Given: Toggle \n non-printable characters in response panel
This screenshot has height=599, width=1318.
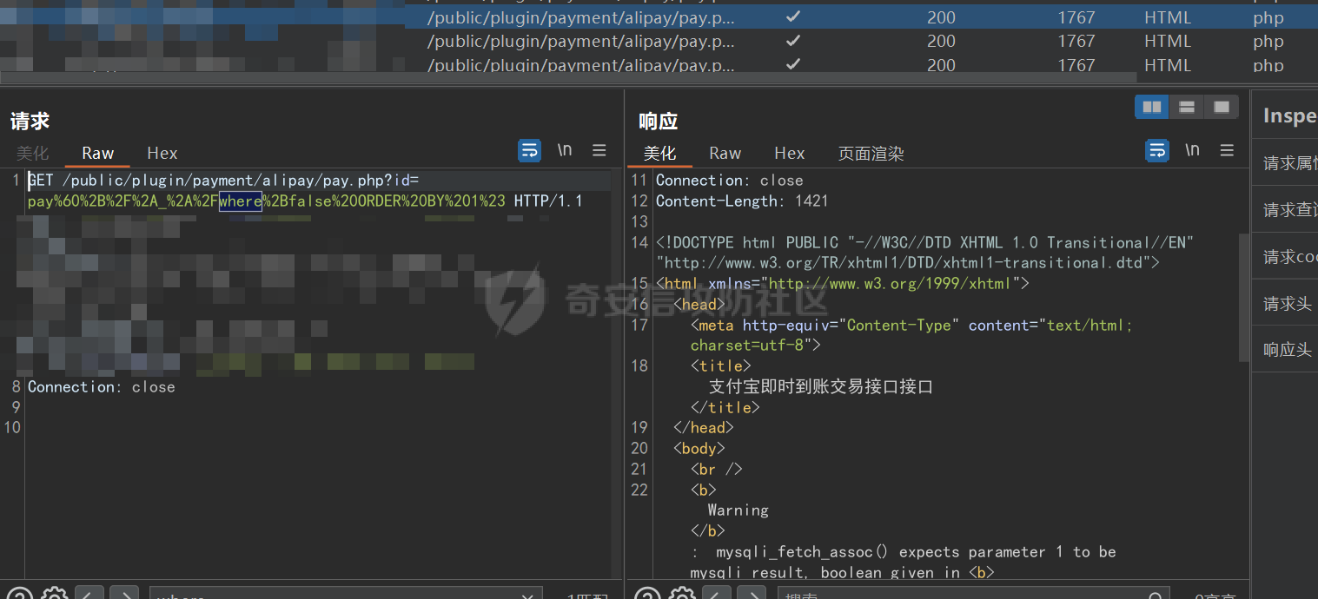Looking at the screenshot, I should pyautogui.click(x=1192, y=151).
